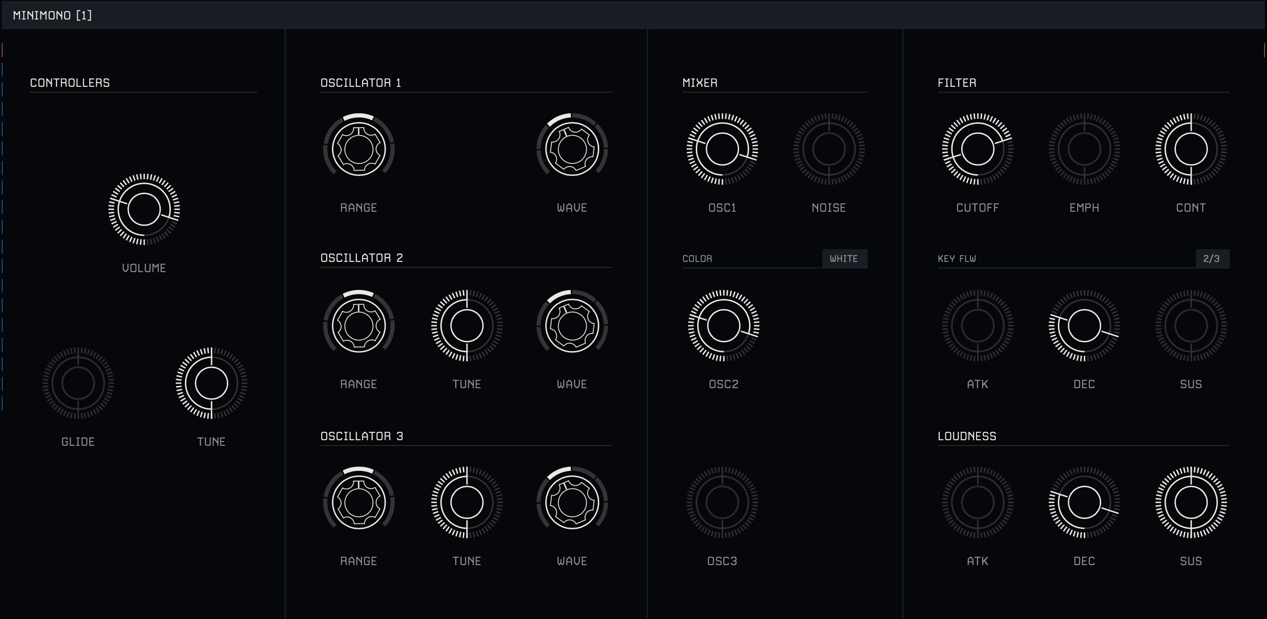The width and height of the screenshot is (1267, 619).
Task: Click the Mixer Noise level knob
Action: click(829, 149)
